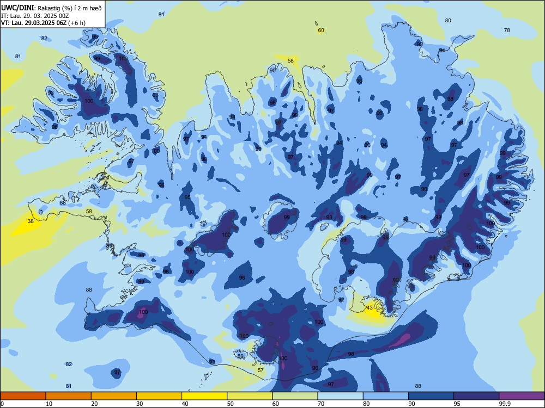Select the medium blue 80–90 legend swatch

tap(386, 396)
